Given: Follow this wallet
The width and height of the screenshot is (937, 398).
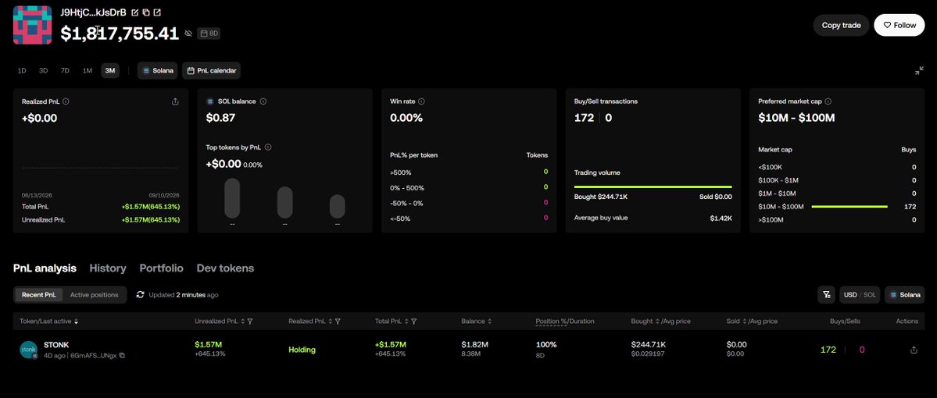Looking at the screenshot, I should [899, 25].
